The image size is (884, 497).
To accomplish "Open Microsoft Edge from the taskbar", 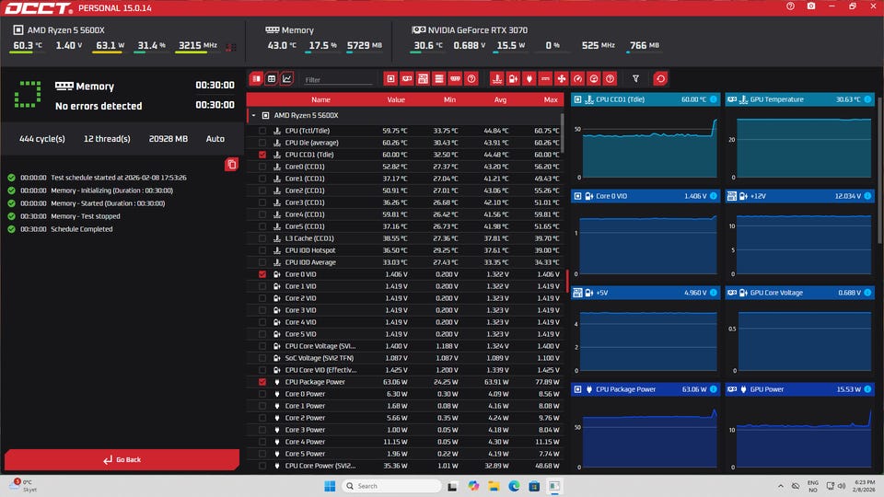I will pyautogui.click(x=514, y=486).
